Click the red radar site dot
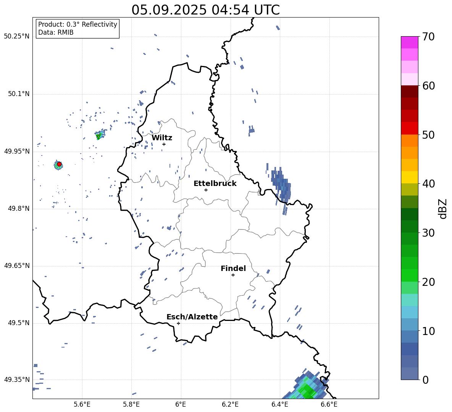 (59, 164)
